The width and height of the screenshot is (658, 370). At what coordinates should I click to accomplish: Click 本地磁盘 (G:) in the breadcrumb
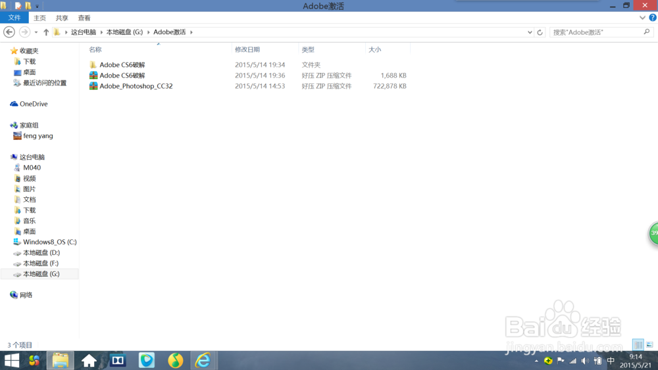tap(124, 32)
